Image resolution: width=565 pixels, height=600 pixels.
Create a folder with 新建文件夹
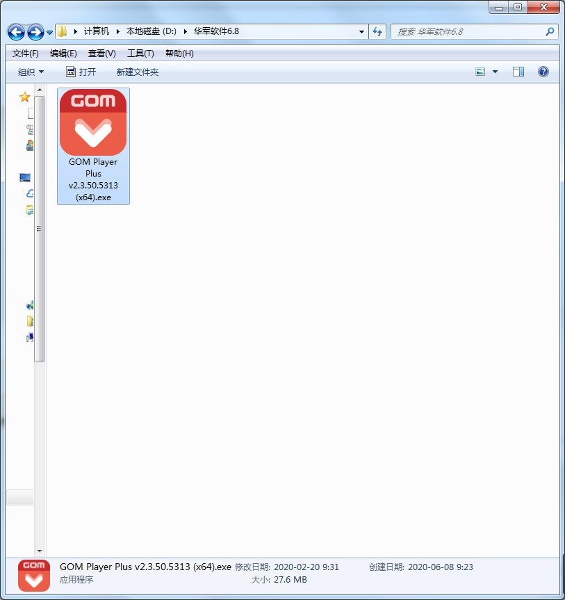tap(138, 72)
